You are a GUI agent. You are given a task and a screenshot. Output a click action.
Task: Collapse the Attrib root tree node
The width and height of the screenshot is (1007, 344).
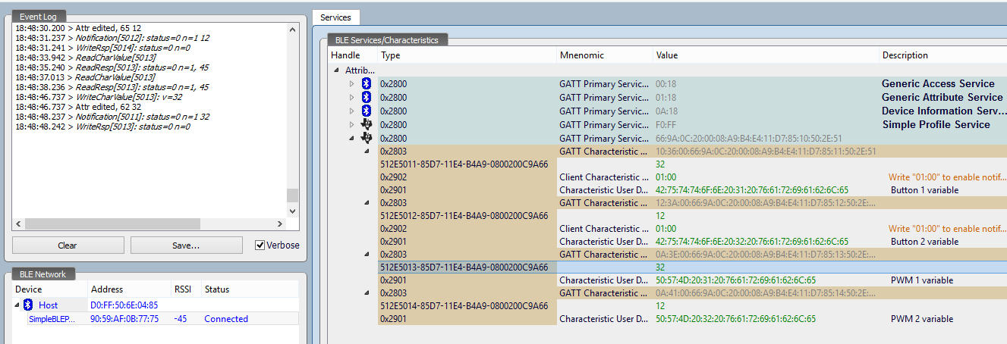tap(337, 70)
